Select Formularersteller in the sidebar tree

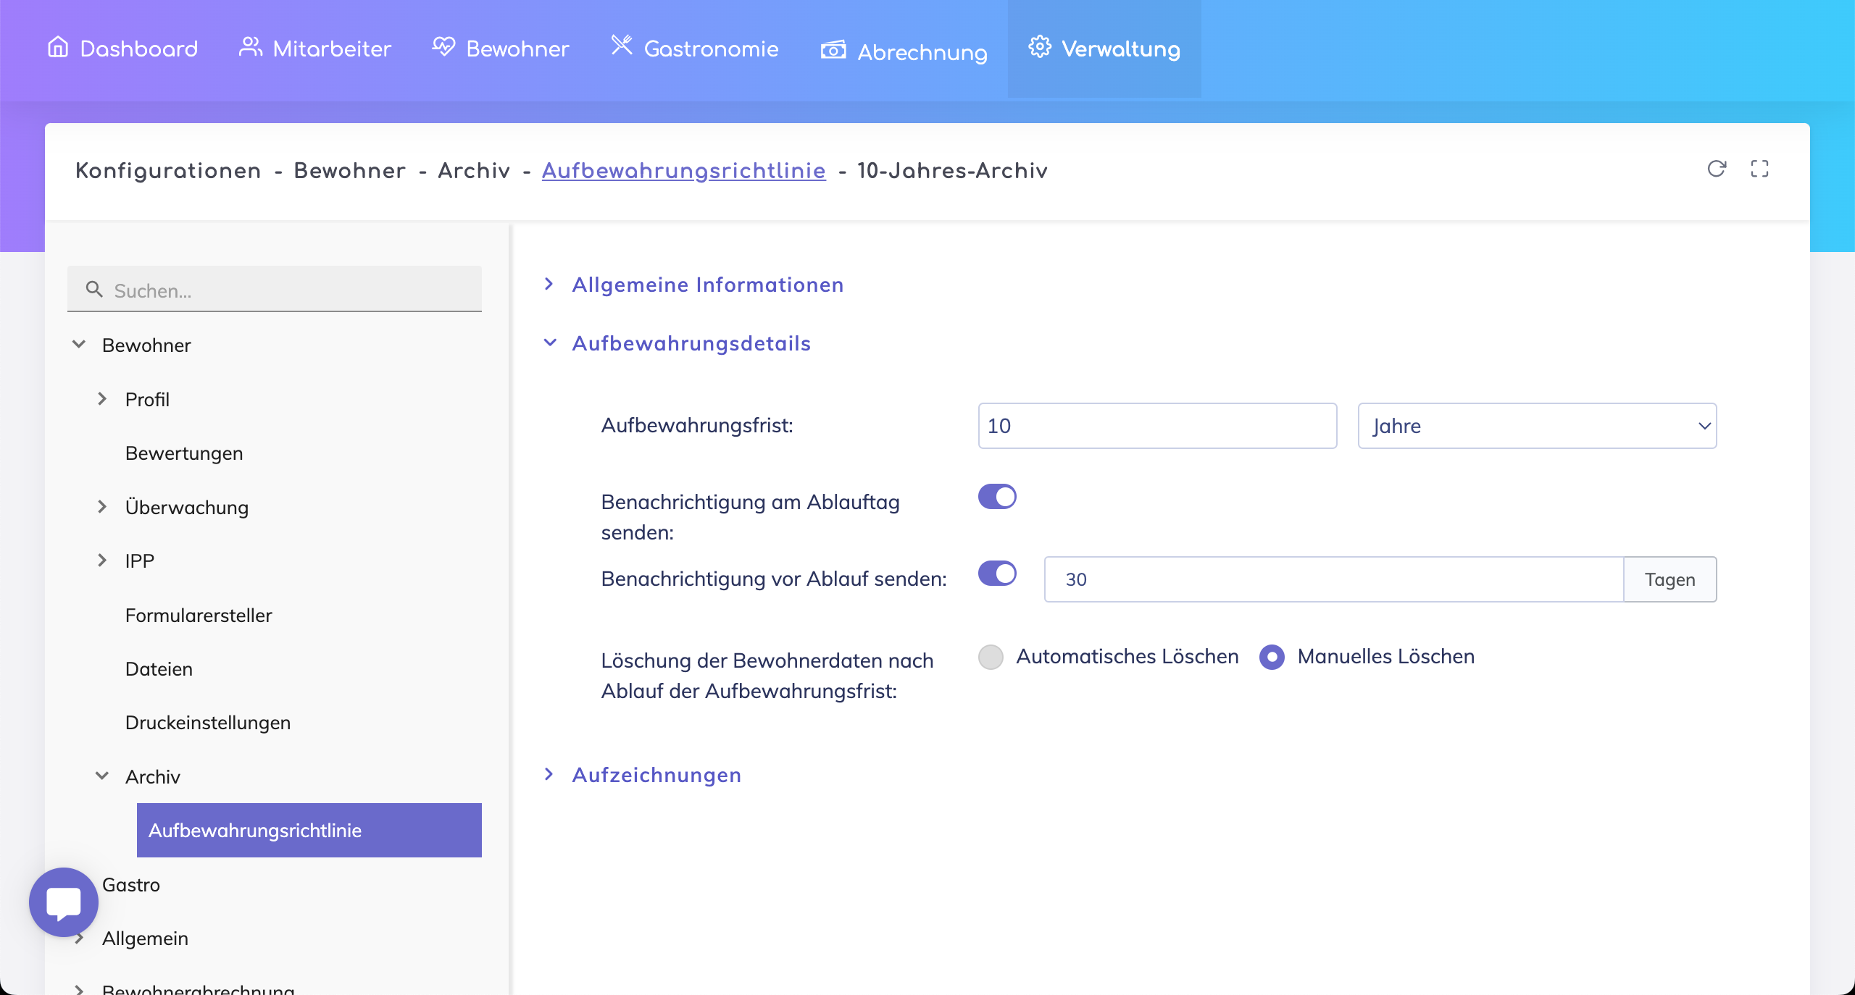point(199,616)
